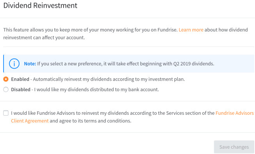
Task: Select the Disabled radio button
Action: coord(6,90)
